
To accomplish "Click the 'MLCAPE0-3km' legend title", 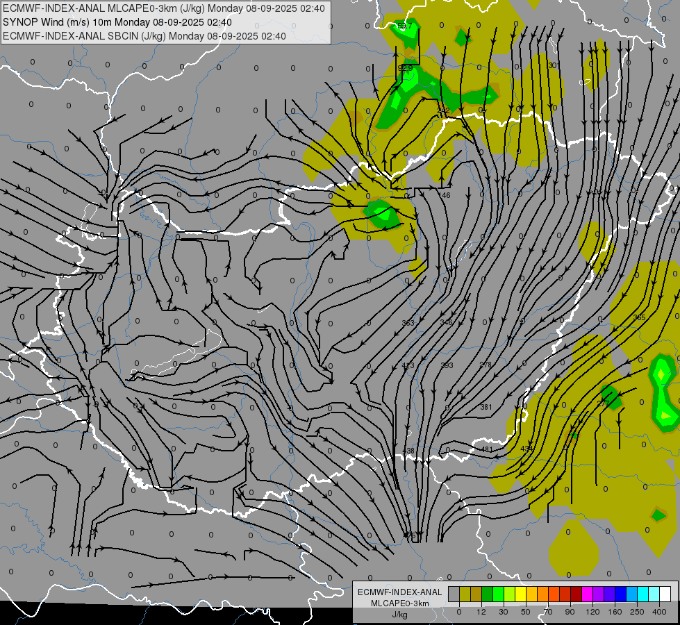I will 400,603.
